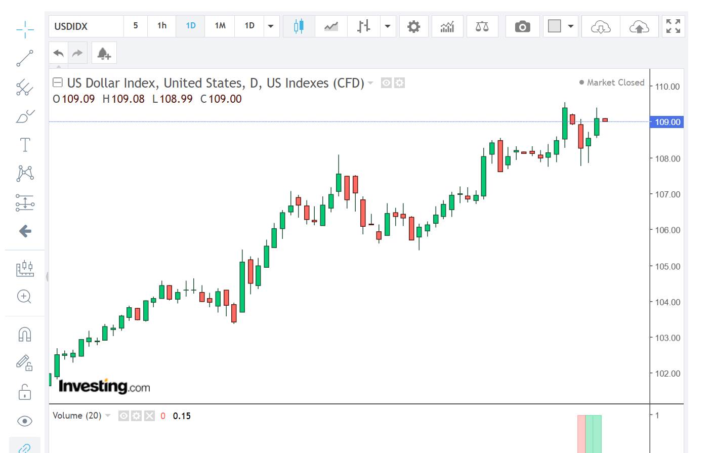Click the 102.00 price axis label
712x453 pixels.
667,374
